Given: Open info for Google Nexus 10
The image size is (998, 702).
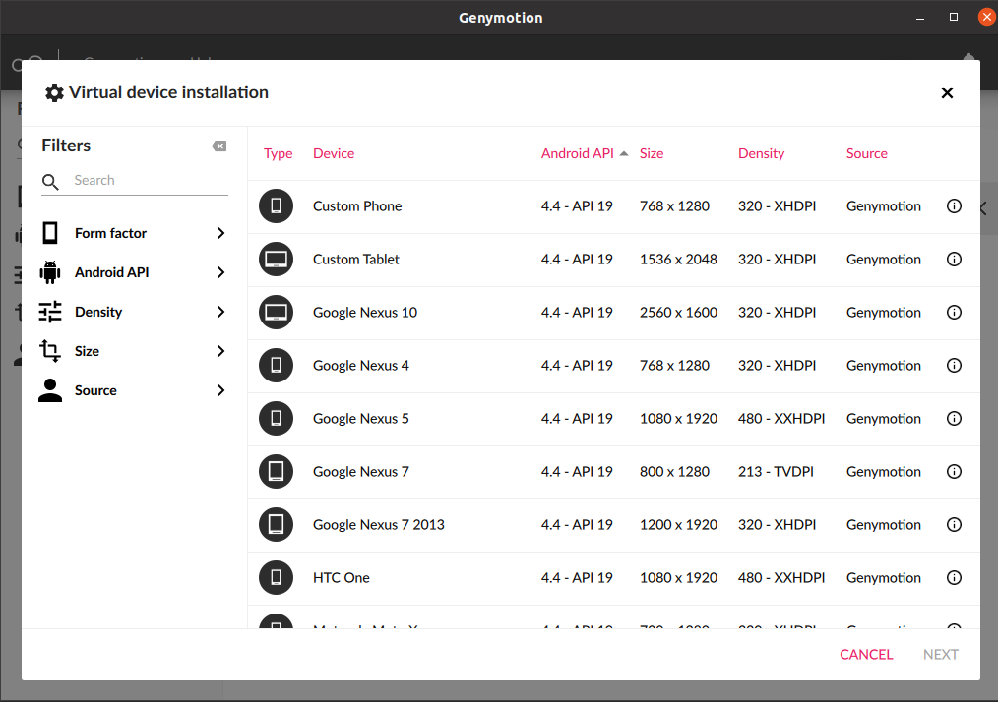Looking at the screenshot, I should [x=953, y=313].
